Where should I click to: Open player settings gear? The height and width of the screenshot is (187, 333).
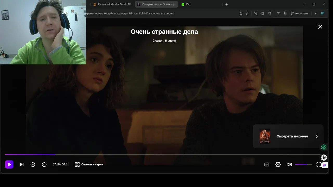tap(278, 164)
